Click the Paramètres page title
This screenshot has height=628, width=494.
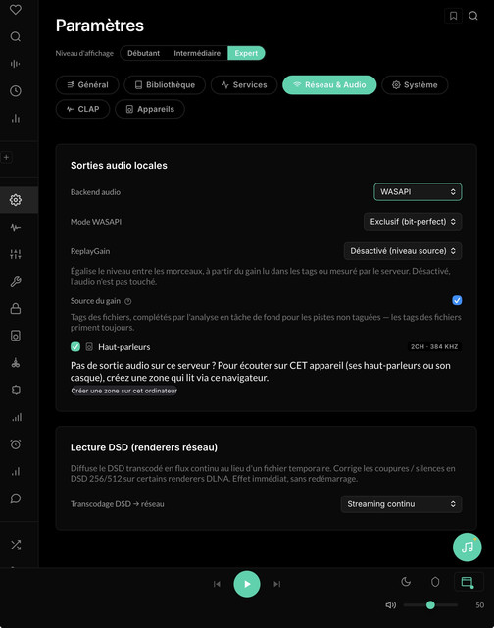coord(100,26)
